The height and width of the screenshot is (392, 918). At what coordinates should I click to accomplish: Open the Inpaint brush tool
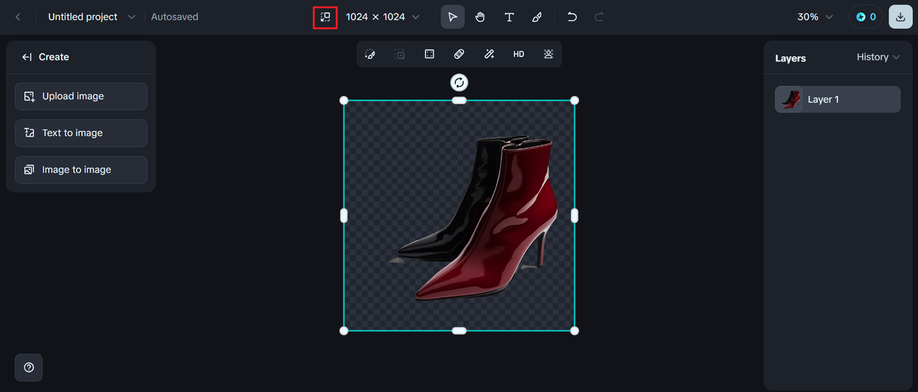click(x=370, y=54)
